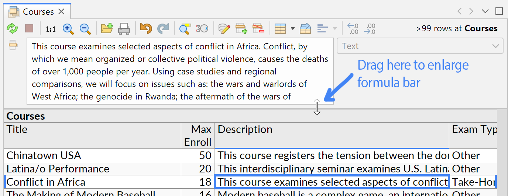
Task: Select the Conflict in Africa title cell
Action: tap(92, 182)
